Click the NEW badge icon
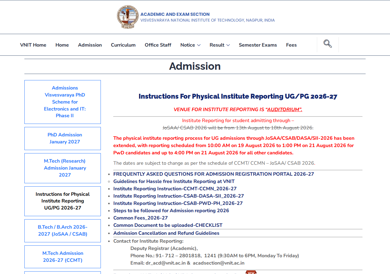 tap(251, 272)
